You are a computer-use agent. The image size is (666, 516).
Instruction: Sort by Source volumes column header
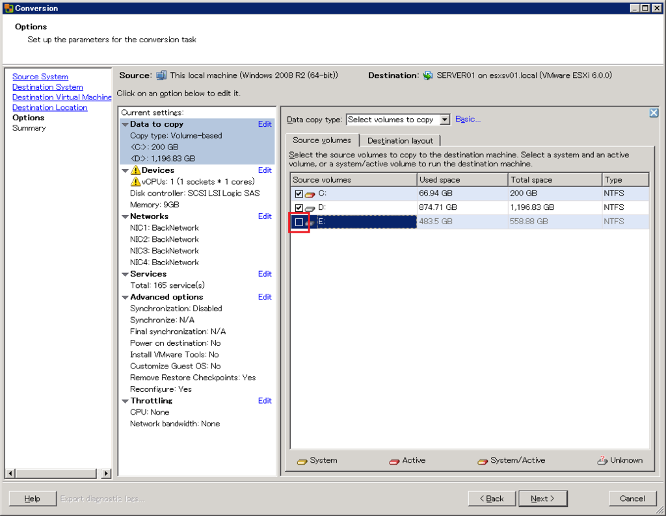pyautogui.click(x=353, y=180)
